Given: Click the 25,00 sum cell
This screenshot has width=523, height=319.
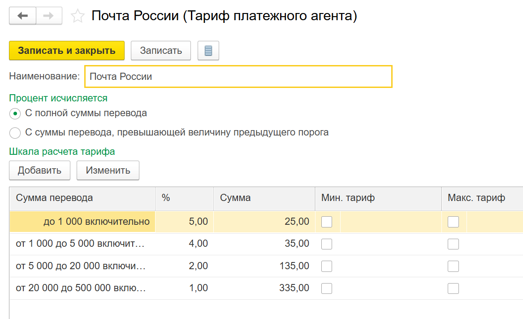Looking at the screenshot, I should pos(264,222).
